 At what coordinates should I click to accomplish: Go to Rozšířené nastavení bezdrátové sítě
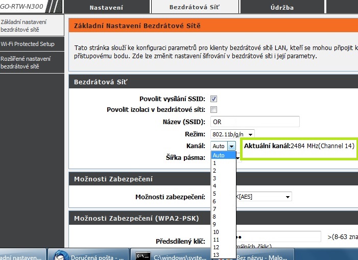click(x=26, y=62)
